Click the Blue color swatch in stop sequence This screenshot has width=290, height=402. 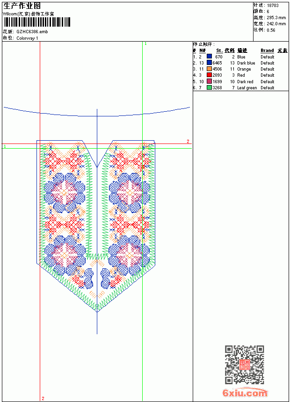(x=209, y=57)
